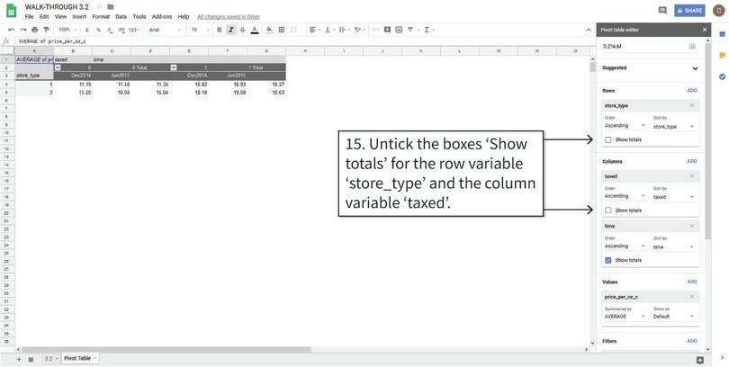Screen dimensions: 729x367
Task: Open Show as Default dropdown
Action: coord(674,317)
